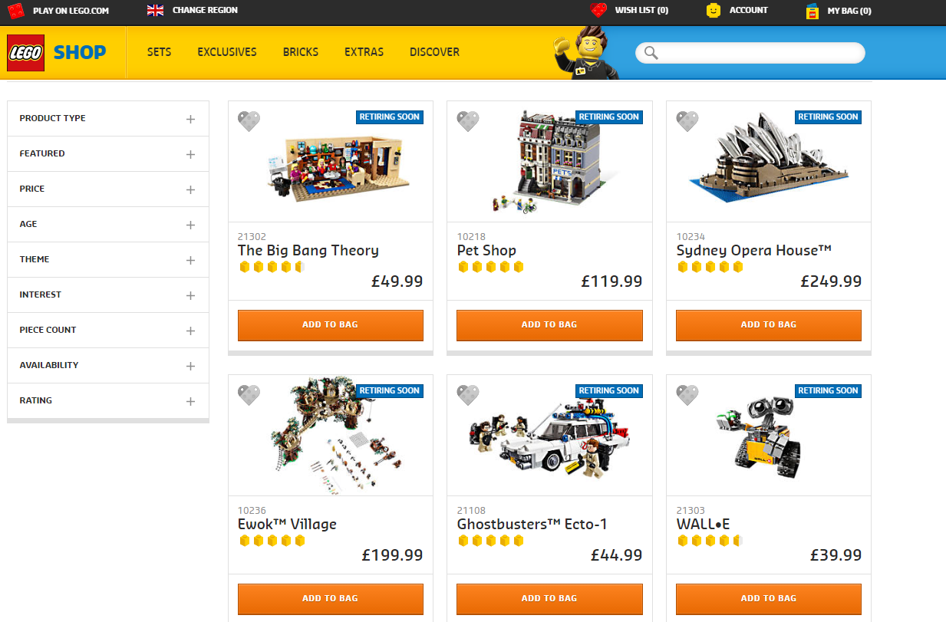Toggle wishlist heart on Sydney Opera House
Image resolution: width=946 pixels, height=622 pixels.
point(687,121)
